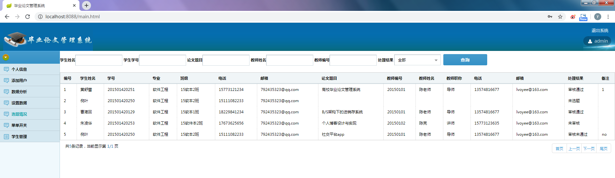Click the browser address bar URL
The image size is (615, 178).
click(x=73, y=17)
